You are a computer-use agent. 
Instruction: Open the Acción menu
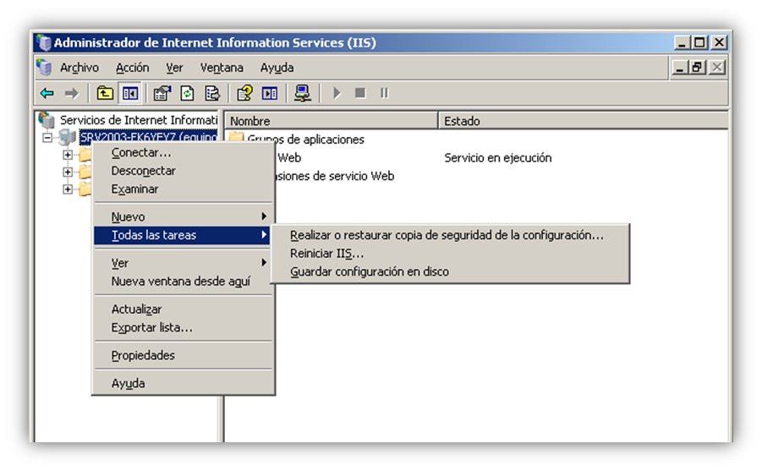pyautogui.click(x=132, y=68)
